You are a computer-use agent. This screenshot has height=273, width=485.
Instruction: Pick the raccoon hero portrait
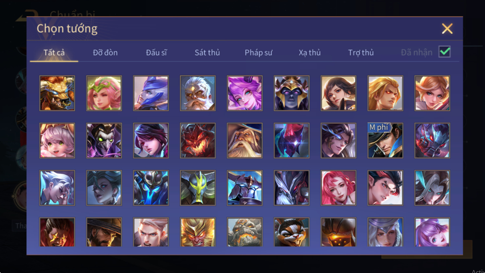(292, 232)
